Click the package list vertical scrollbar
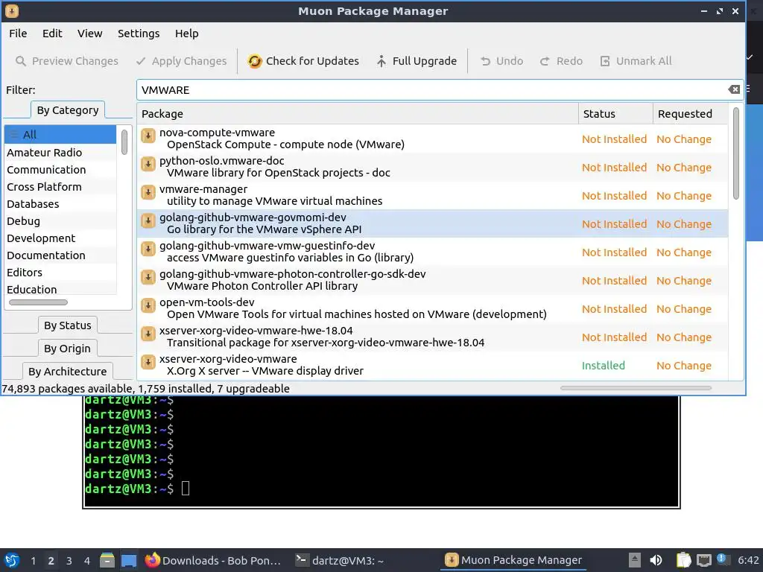763x572 pixels. (x=735, y=153)
